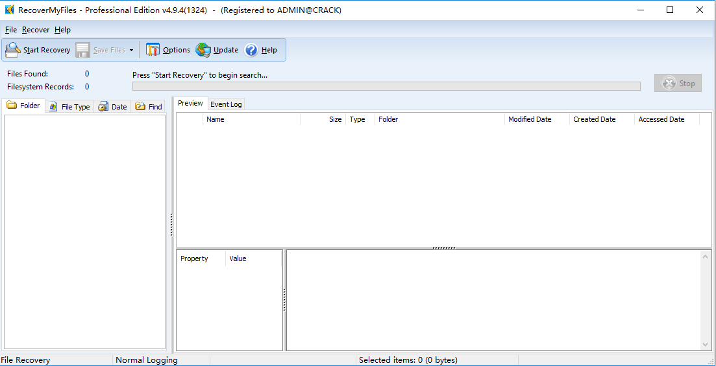Open the Save Files dropdown arrow
716x366 pixels.
pyautogui.click(x=132, y=50)
